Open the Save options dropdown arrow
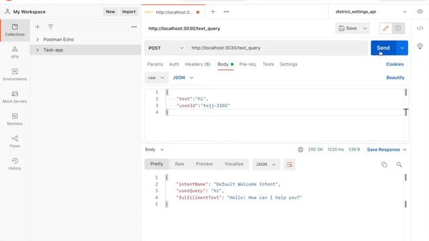 coord(365,28)
